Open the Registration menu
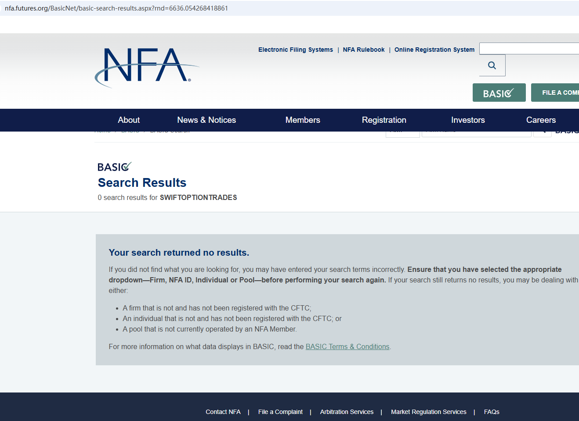579x421 pixels. click(384, 120)
